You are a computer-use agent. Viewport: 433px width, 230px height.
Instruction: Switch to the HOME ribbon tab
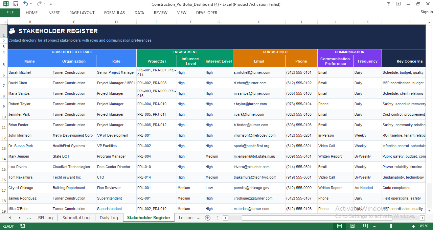(32, 13)
